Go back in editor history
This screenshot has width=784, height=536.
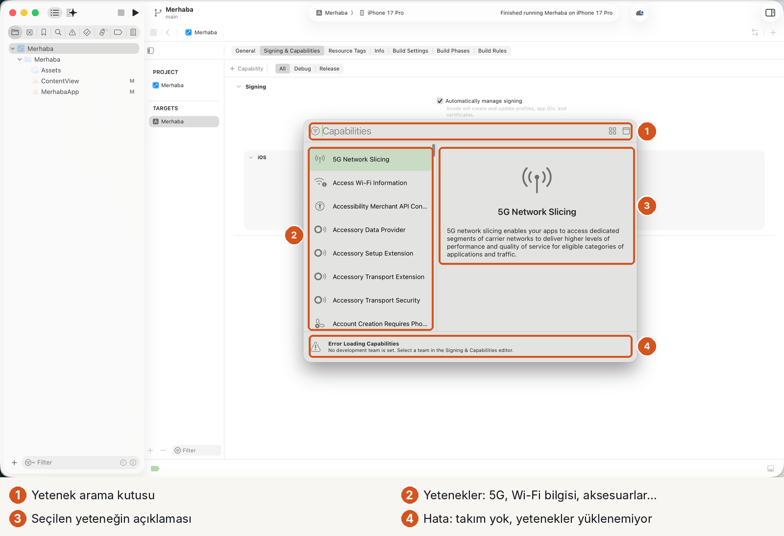tap(168, 32)
